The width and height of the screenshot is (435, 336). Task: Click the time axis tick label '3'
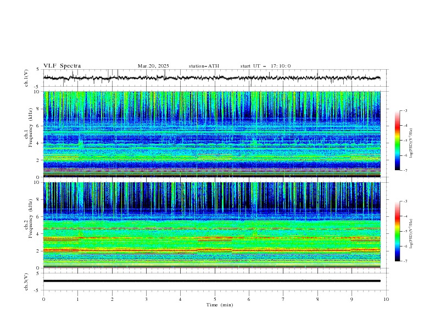point(146,299)
